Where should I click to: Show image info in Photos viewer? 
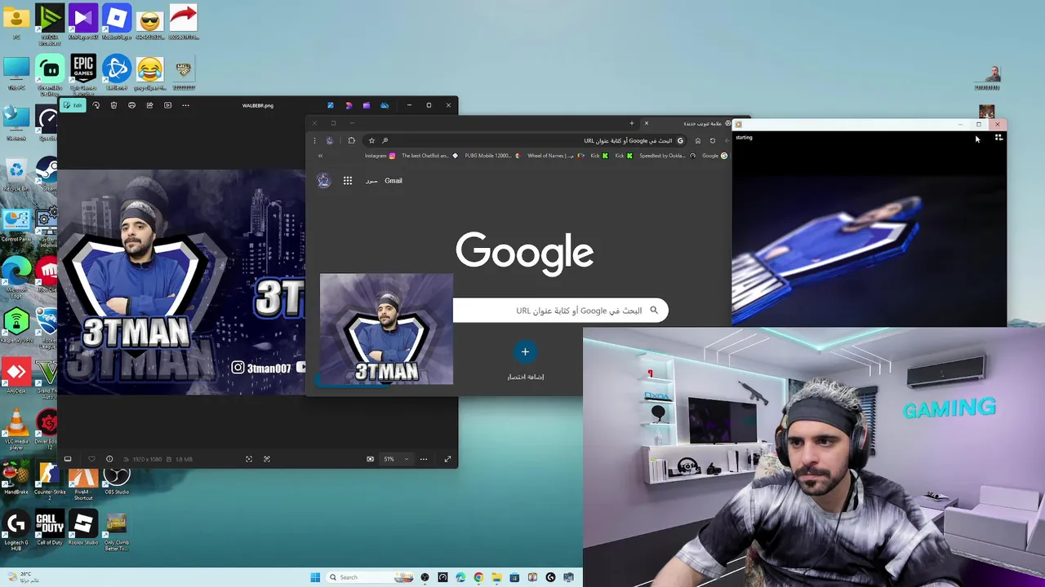click(109, 459)
